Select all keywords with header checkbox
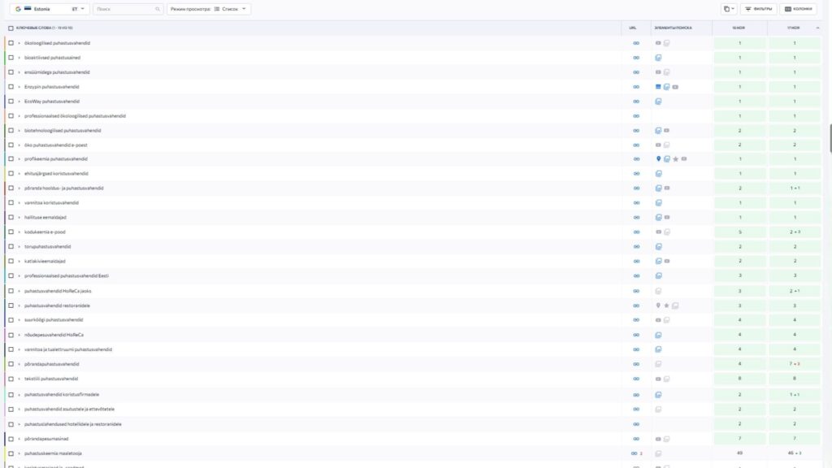 click(11, 28)
